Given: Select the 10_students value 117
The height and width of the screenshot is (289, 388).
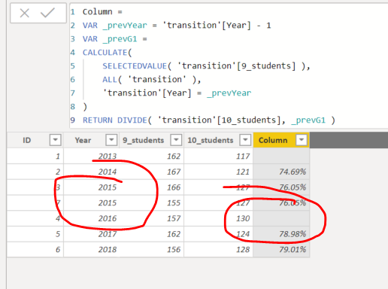Looking at the screenshot, I should (x=218, y=156).
